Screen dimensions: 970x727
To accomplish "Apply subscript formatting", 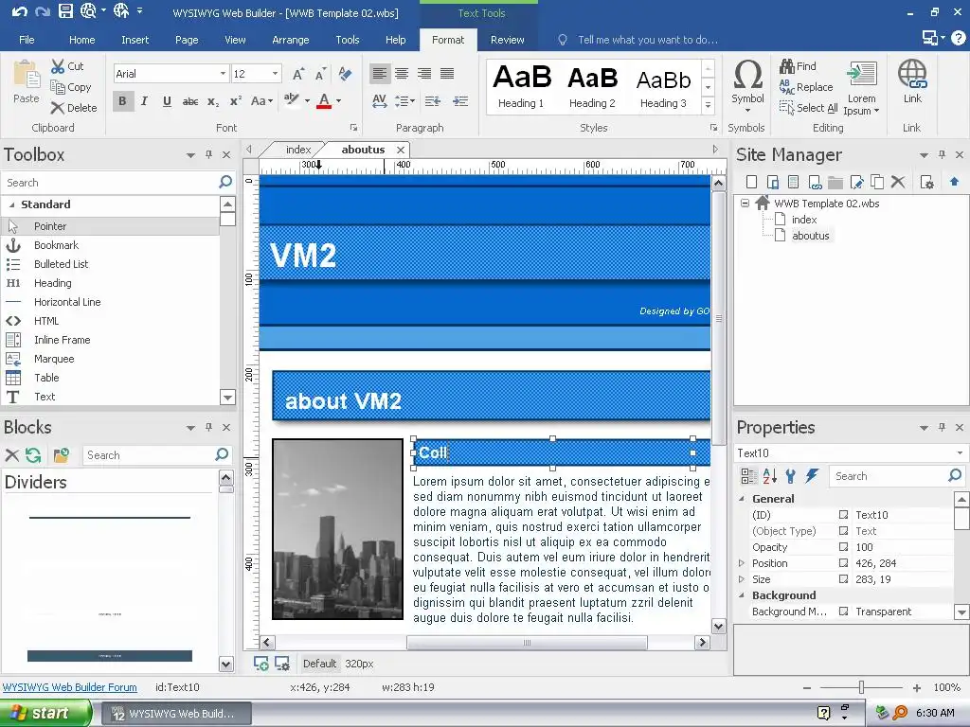I will pos(213,100).
